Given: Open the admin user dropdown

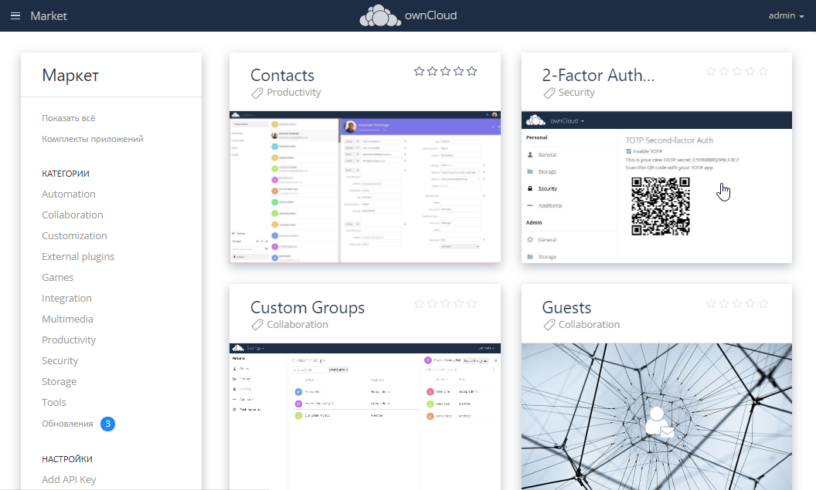Looking at the screenshot, I should (787, 15).
